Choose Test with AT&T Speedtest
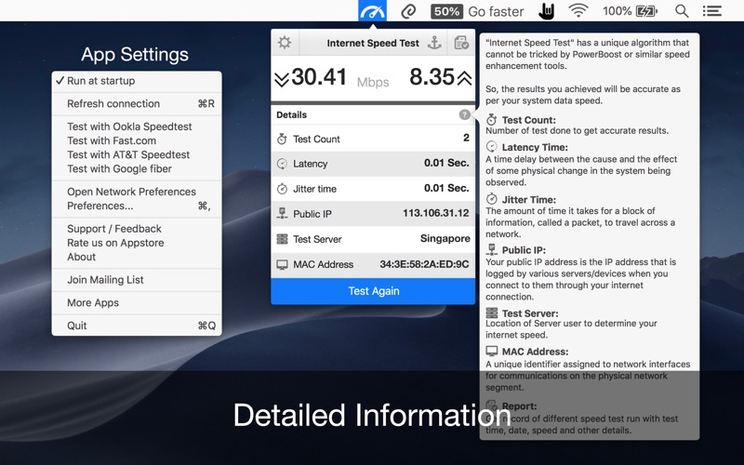 (x=137, y=154)
